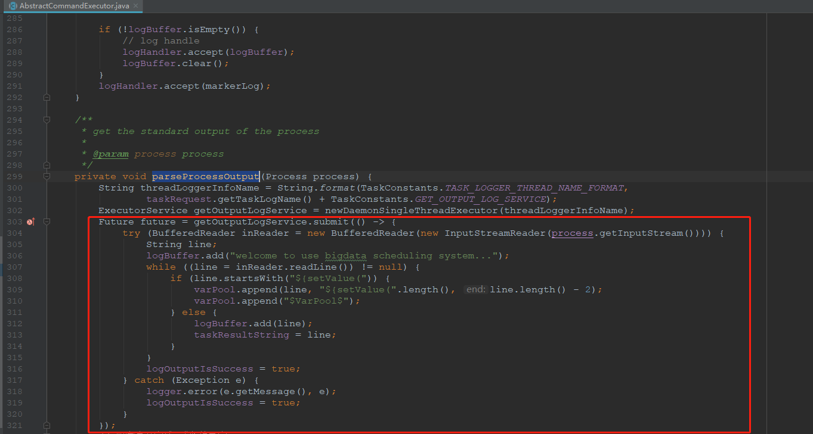Collapse the code block fold marker at line 292

click(x=47, y=97)
